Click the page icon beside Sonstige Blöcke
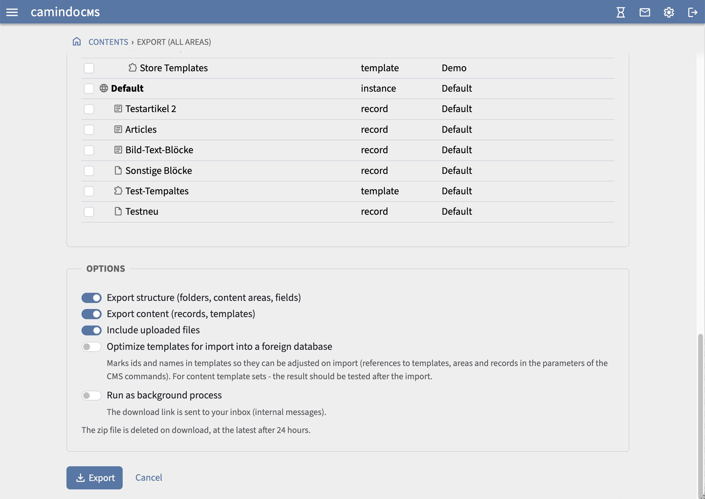705x499 pixels. 118,170
